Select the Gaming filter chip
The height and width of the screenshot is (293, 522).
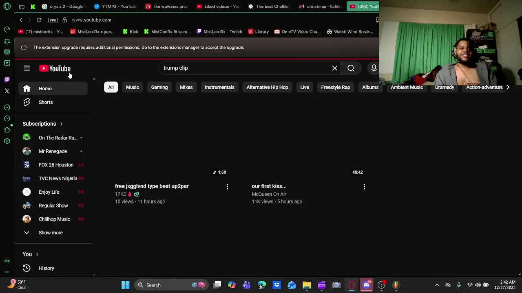(159, 87)
